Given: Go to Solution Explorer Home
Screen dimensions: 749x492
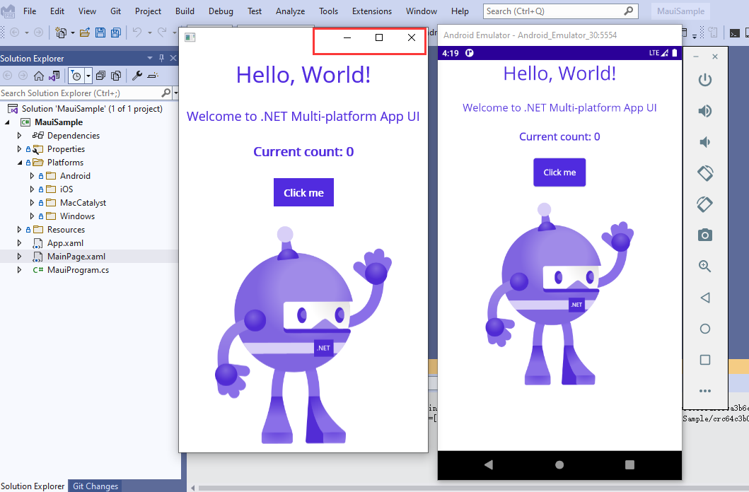Looking at the screenshot, I should coord(39,76).
